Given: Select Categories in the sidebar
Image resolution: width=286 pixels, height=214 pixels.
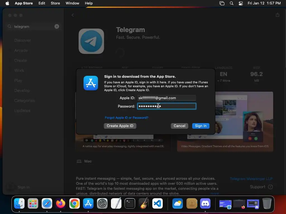Looking at the screenshot, I should pyautogui.click(x=25, y=100).
